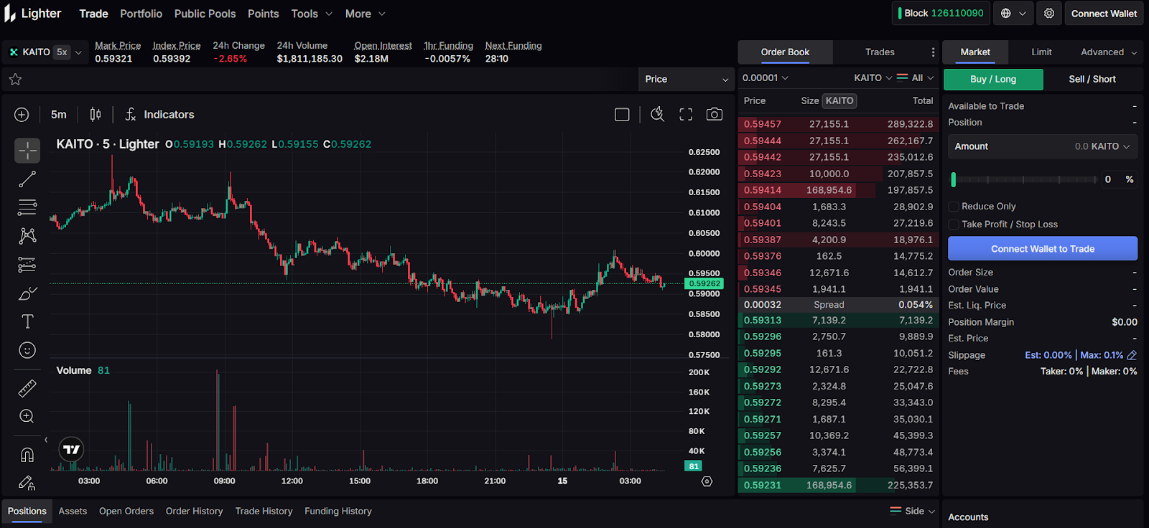
Task: Expand the More menu in navigation
Action: [365, 14]
